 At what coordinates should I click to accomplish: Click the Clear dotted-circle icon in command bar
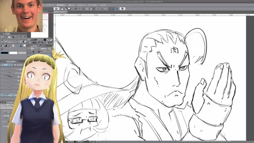pyautogui.click(x=83, y=9)
